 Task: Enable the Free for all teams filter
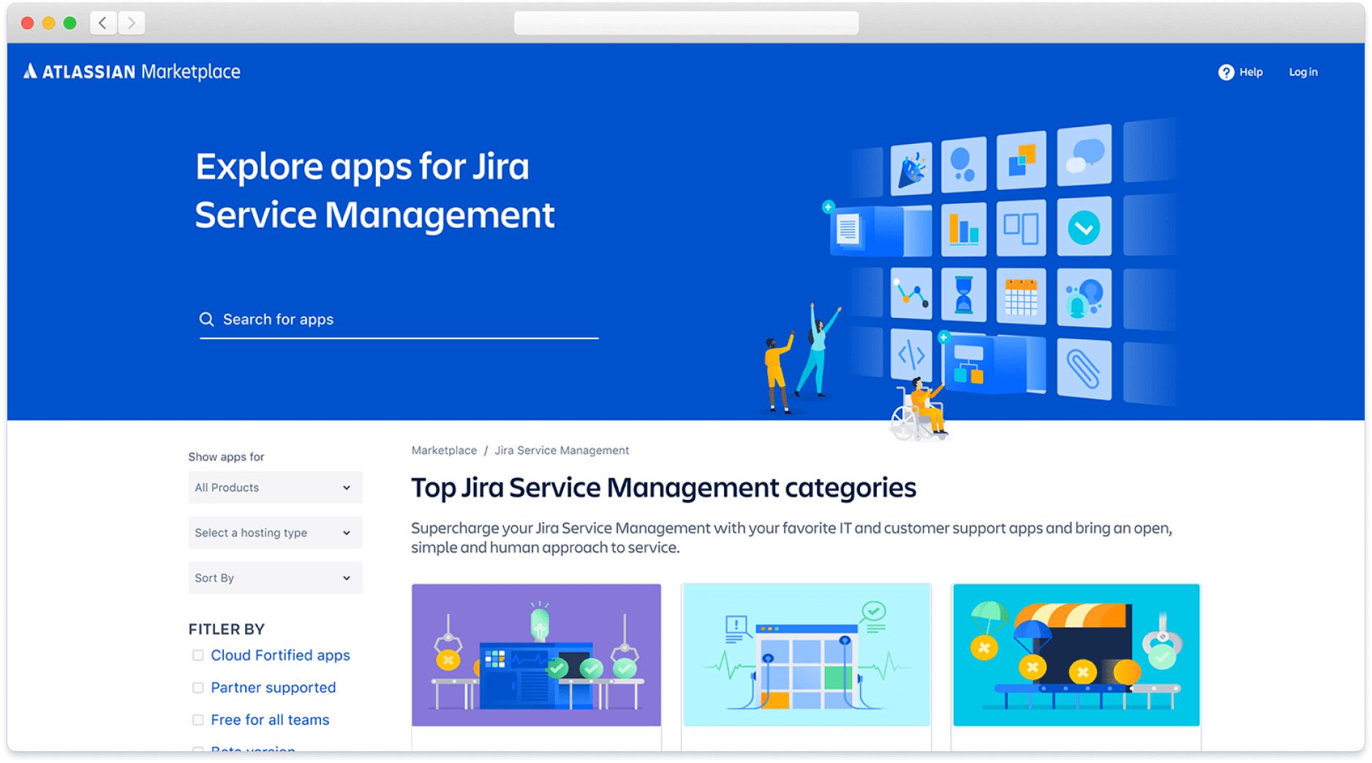click(197, 720)
